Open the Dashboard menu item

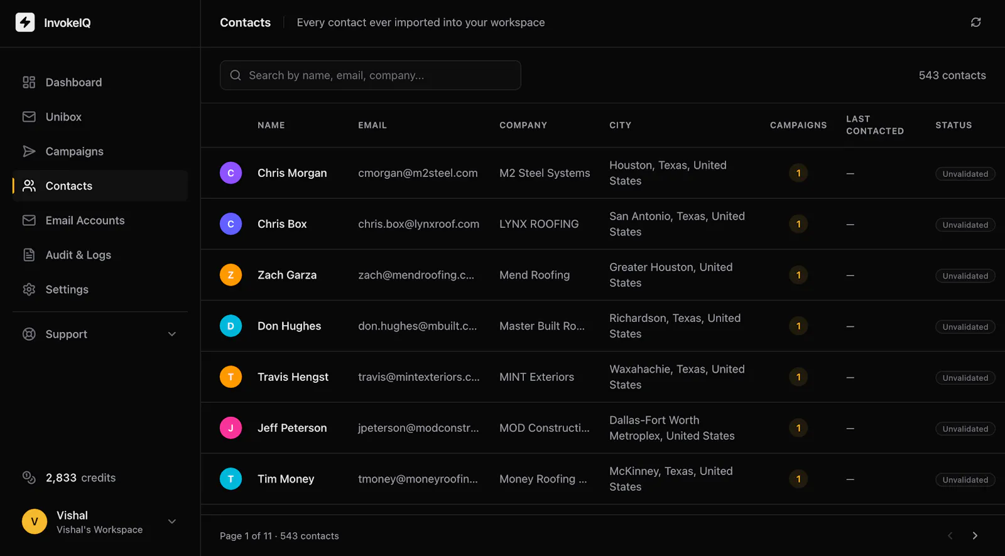click(100, 82)
